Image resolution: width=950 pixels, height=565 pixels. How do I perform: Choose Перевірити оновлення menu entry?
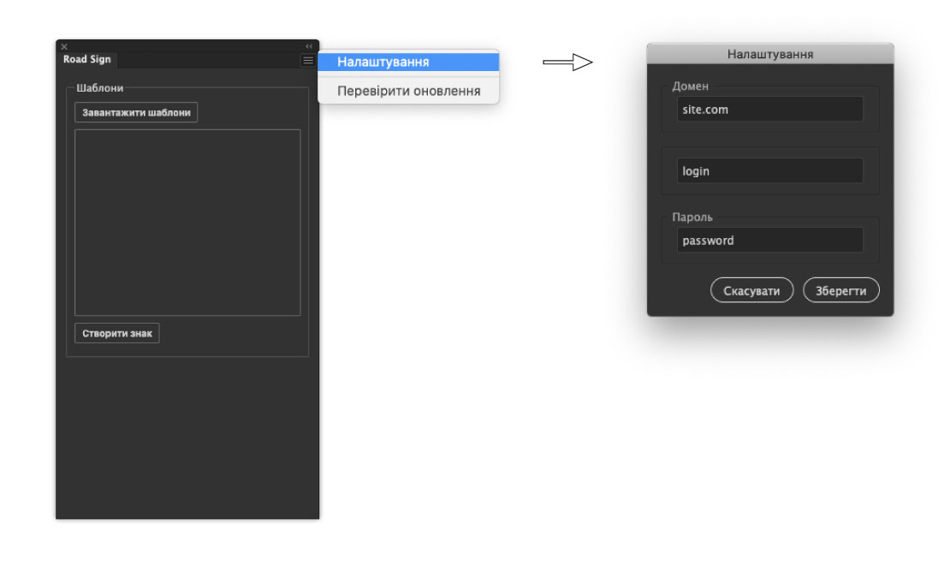[408, 91]
